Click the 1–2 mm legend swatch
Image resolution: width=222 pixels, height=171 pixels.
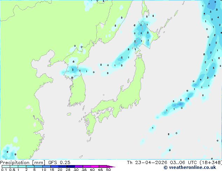(22, 166)
